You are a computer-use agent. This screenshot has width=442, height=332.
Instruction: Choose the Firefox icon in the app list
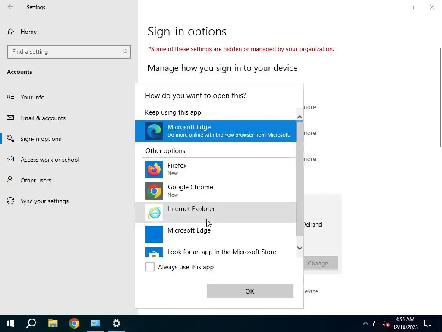point(154,169)
